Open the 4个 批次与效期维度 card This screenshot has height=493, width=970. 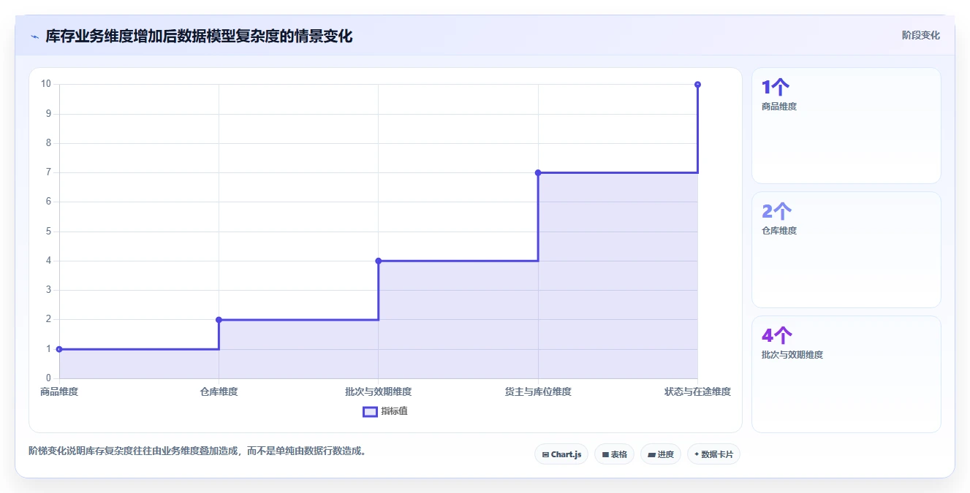coord(846,374)
